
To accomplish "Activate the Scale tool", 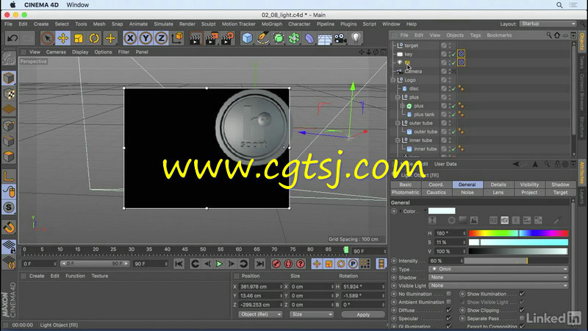I will point(79,38).
